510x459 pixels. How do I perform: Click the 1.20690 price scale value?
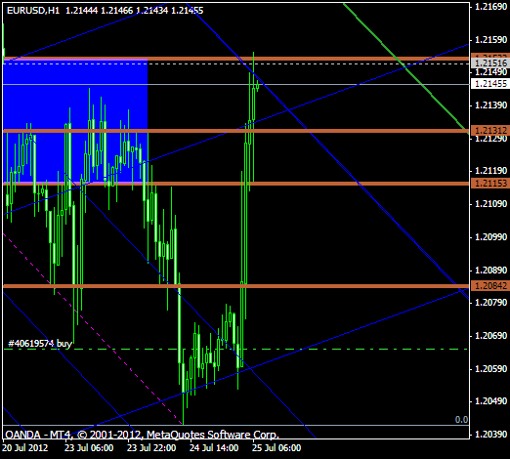point(490,336)
